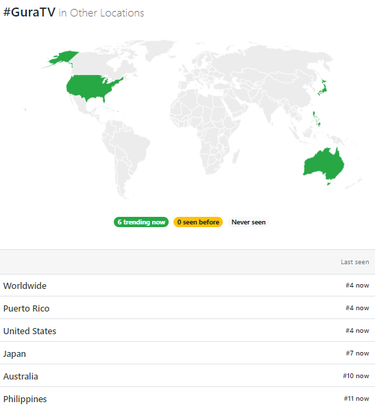Image resolution: width=375 pixels, height=409 pixels.
Task: Click the '#7 now' rank for Japan
Action: [x=357, y=353]
